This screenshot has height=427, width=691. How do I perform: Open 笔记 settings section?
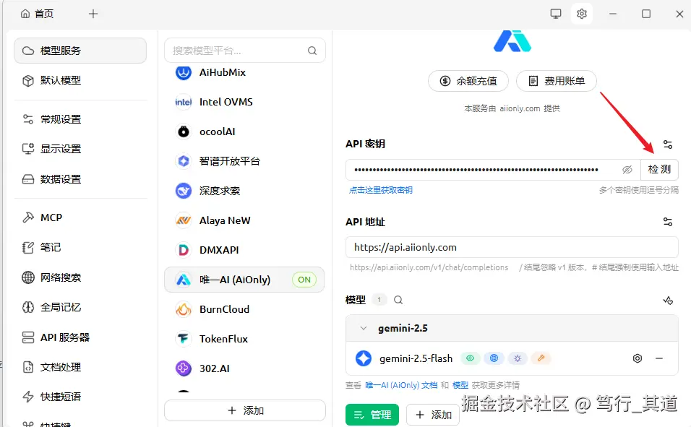(80, 247)
